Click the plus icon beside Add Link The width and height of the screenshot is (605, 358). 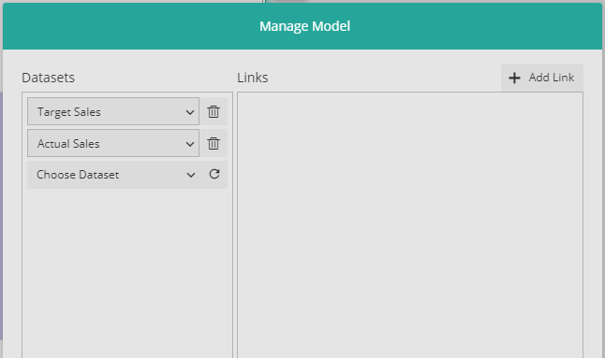tap(514, 78)
